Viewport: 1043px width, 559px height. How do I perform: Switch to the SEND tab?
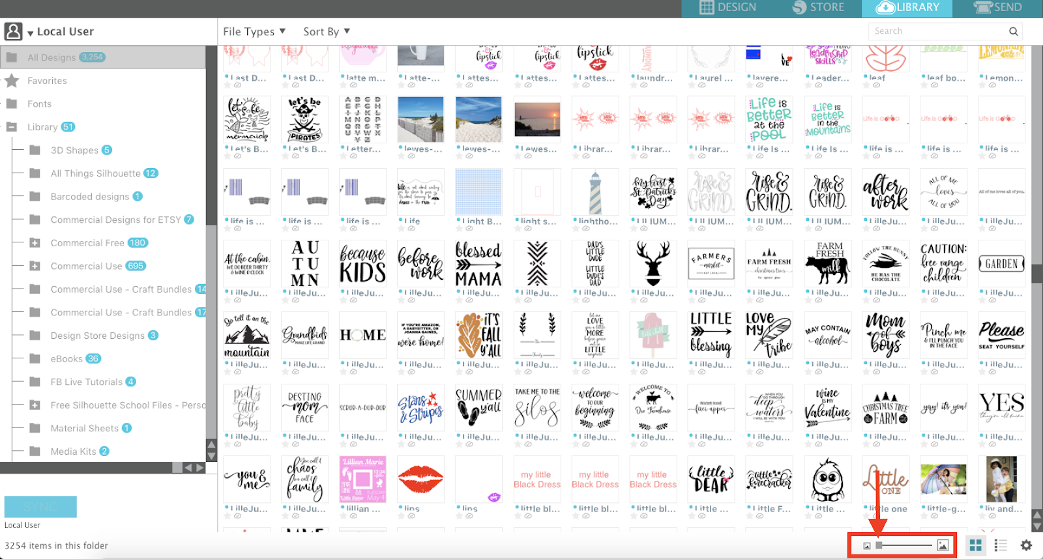click(998, 7)
